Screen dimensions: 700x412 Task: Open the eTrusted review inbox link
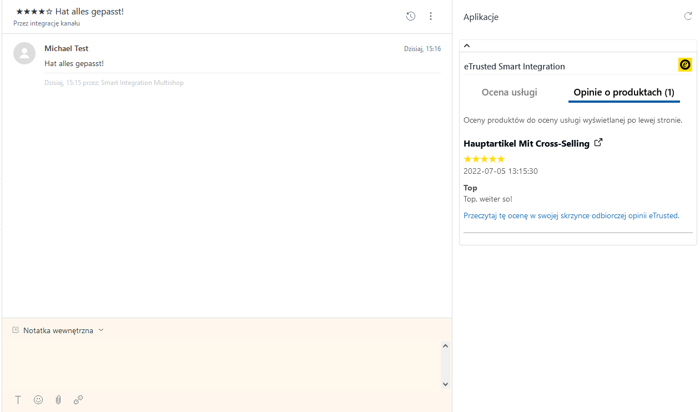571,215
